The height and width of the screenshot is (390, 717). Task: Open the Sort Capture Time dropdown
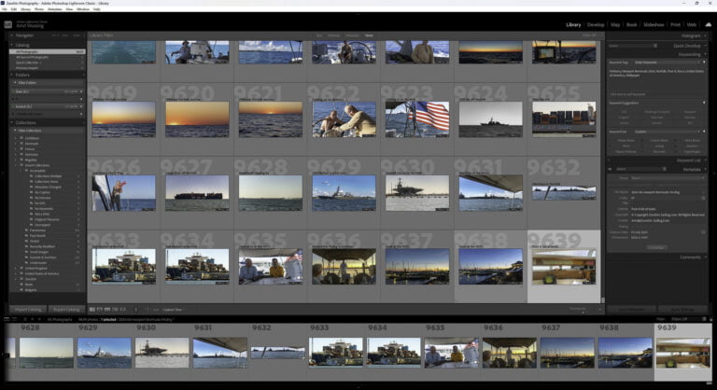click(173, 310)
